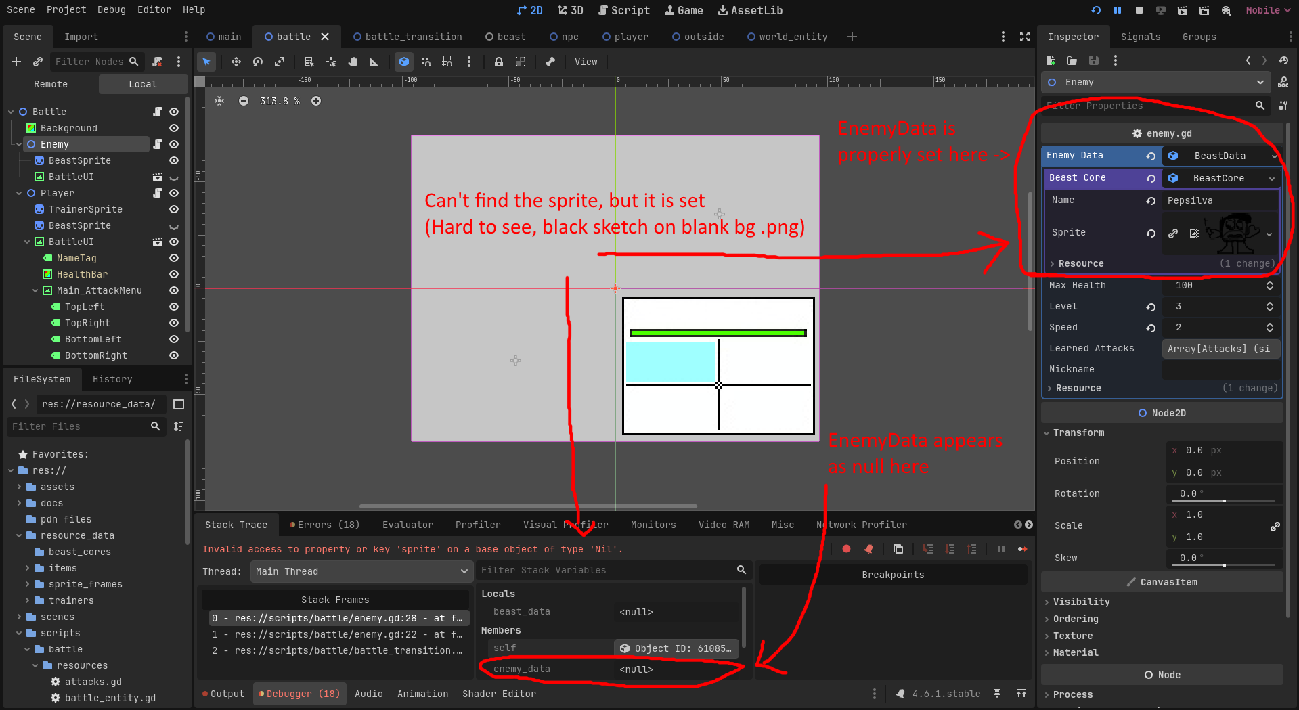Toggle visibility of TrainerSprite node
The image size is (1299, 710).
(x=174, y=209)
